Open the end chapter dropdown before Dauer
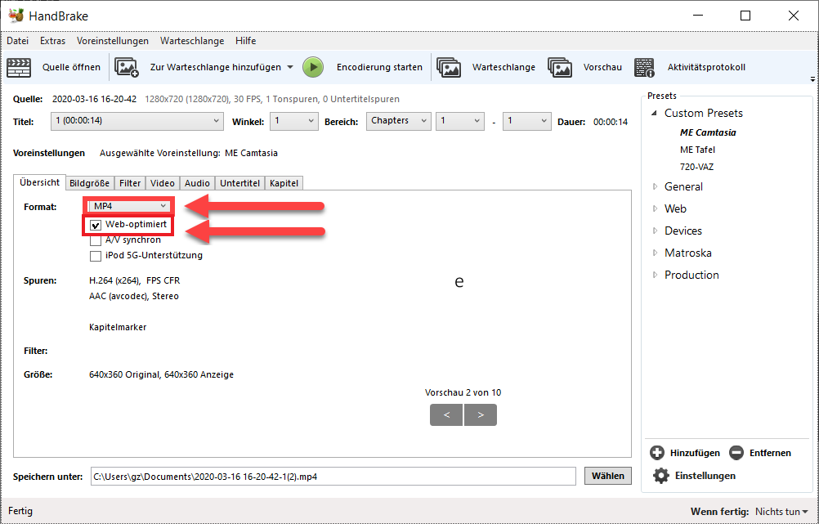This screenshot has width=819, height=524. [x=527, y=121]
